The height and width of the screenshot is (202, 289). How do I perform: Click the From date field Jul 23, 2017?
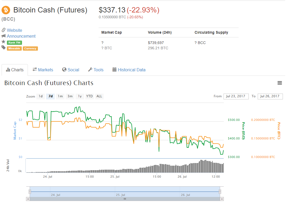tap(236, 96)
